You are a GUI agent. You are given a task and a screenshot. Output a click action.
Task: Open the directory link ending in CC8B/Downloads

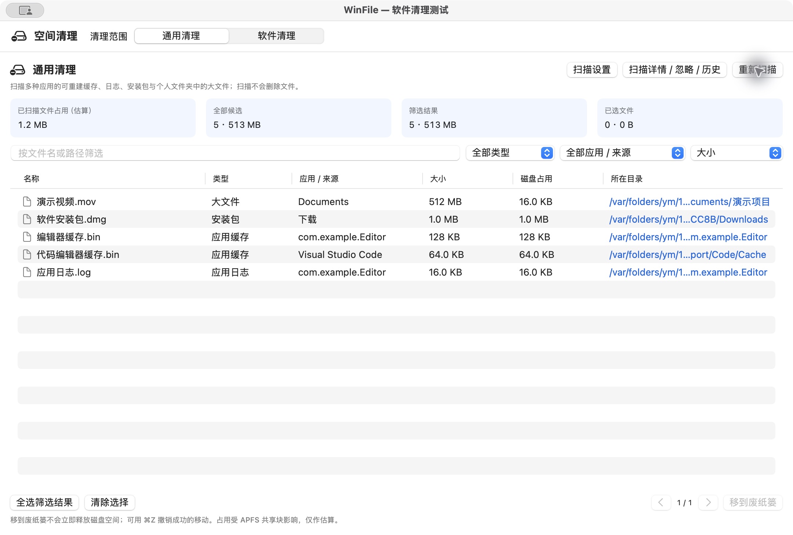(x=688, y=219)
